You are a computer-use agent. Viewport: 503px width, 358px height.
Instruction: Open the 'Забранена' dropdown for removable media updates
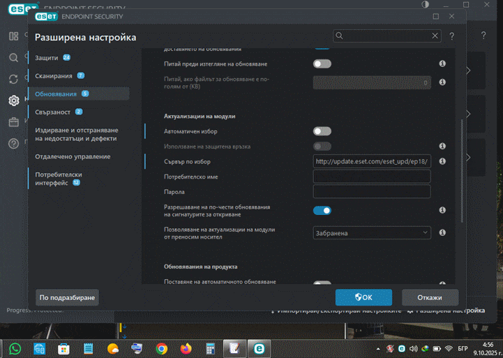coord(372,233)
